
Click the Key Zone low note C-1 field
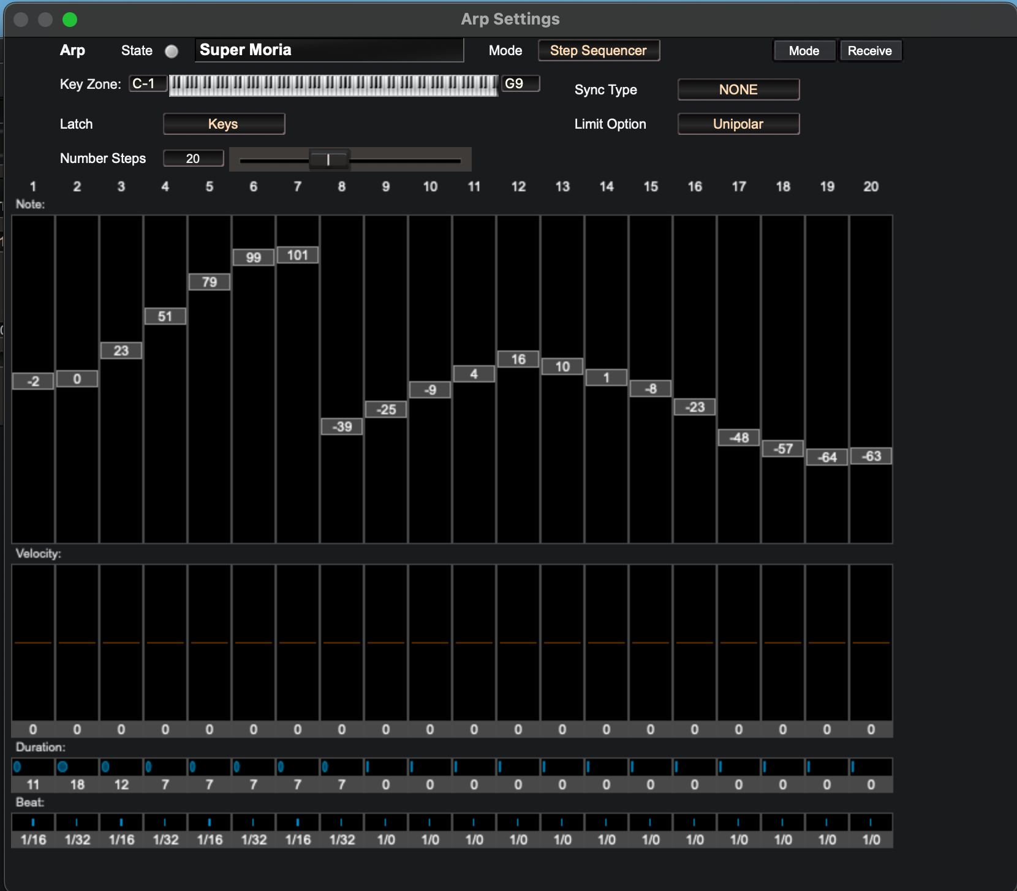pyautogui.click(x=147, y=84)
